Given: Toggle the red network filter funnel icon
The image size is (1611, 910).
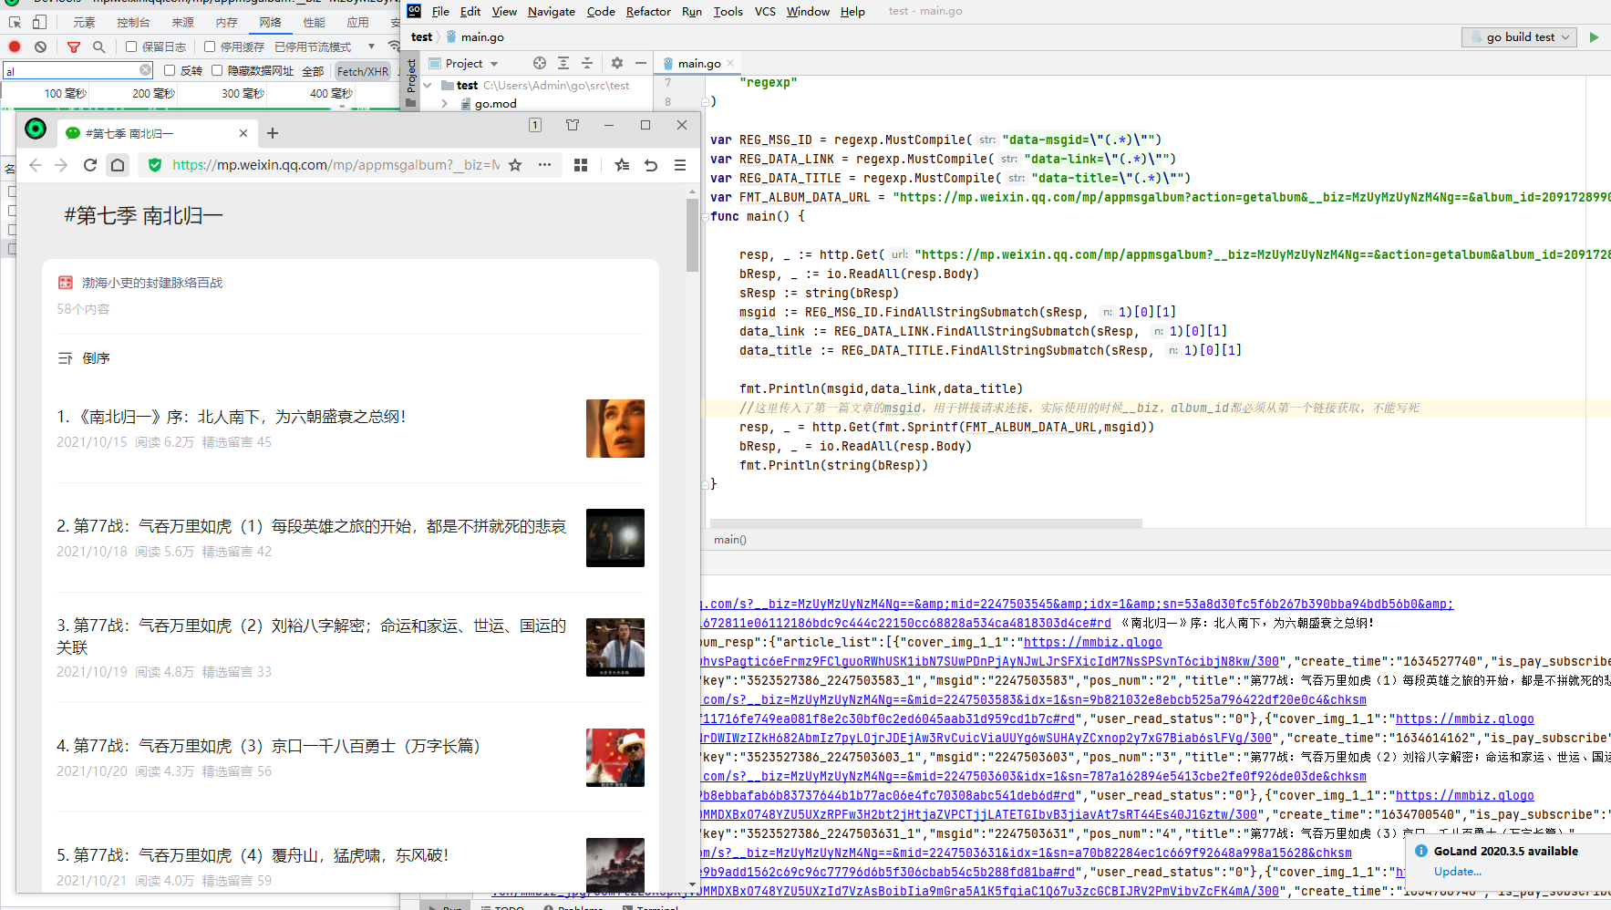Looking at the screenshot, I should pyautogui.click(x=74, y=47).
